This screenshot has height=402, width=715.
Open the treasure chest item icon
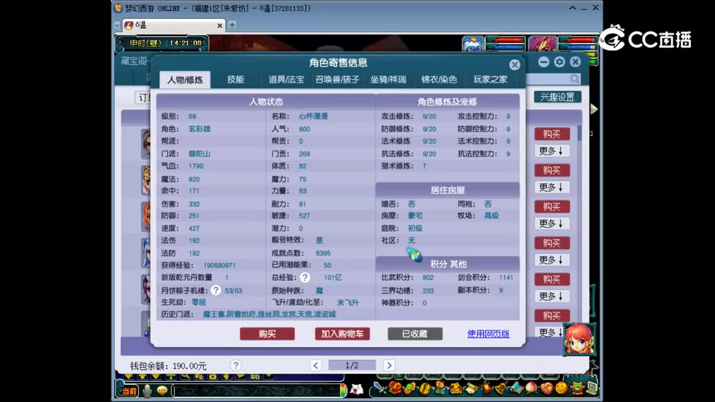(x=395, y=387)
